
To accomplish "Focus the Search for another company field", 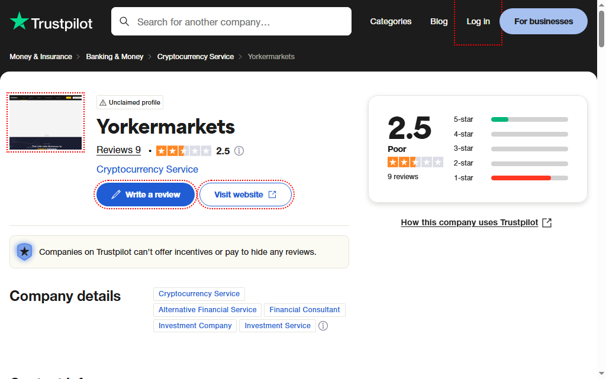I will 231,22.
